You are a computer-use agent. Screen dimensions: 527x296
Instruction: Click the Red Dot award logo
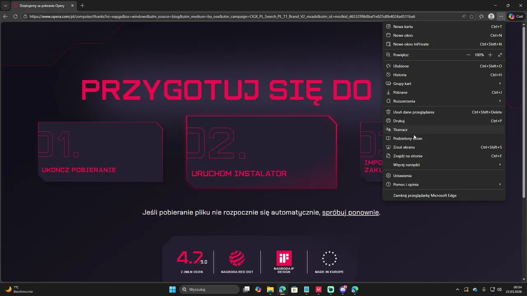[x=237, y=258]
